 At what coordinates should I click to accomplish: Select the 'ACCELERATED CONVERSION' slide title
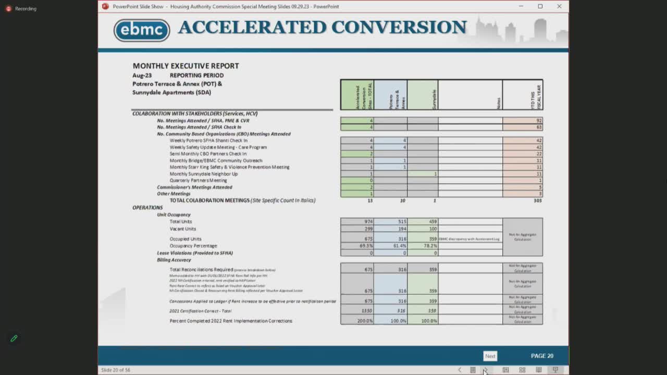[322, 27]
